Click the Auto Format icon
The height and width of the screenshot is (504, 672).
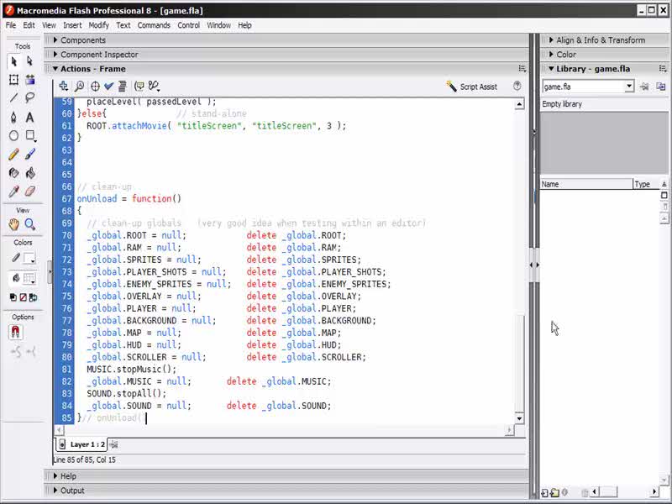pyautogui.click(x=123, y=87)
